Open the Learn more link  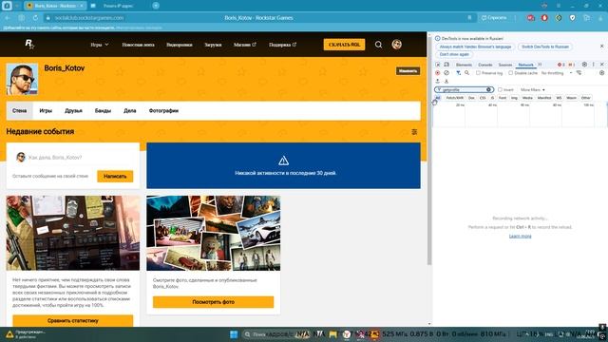click(520, 237)
